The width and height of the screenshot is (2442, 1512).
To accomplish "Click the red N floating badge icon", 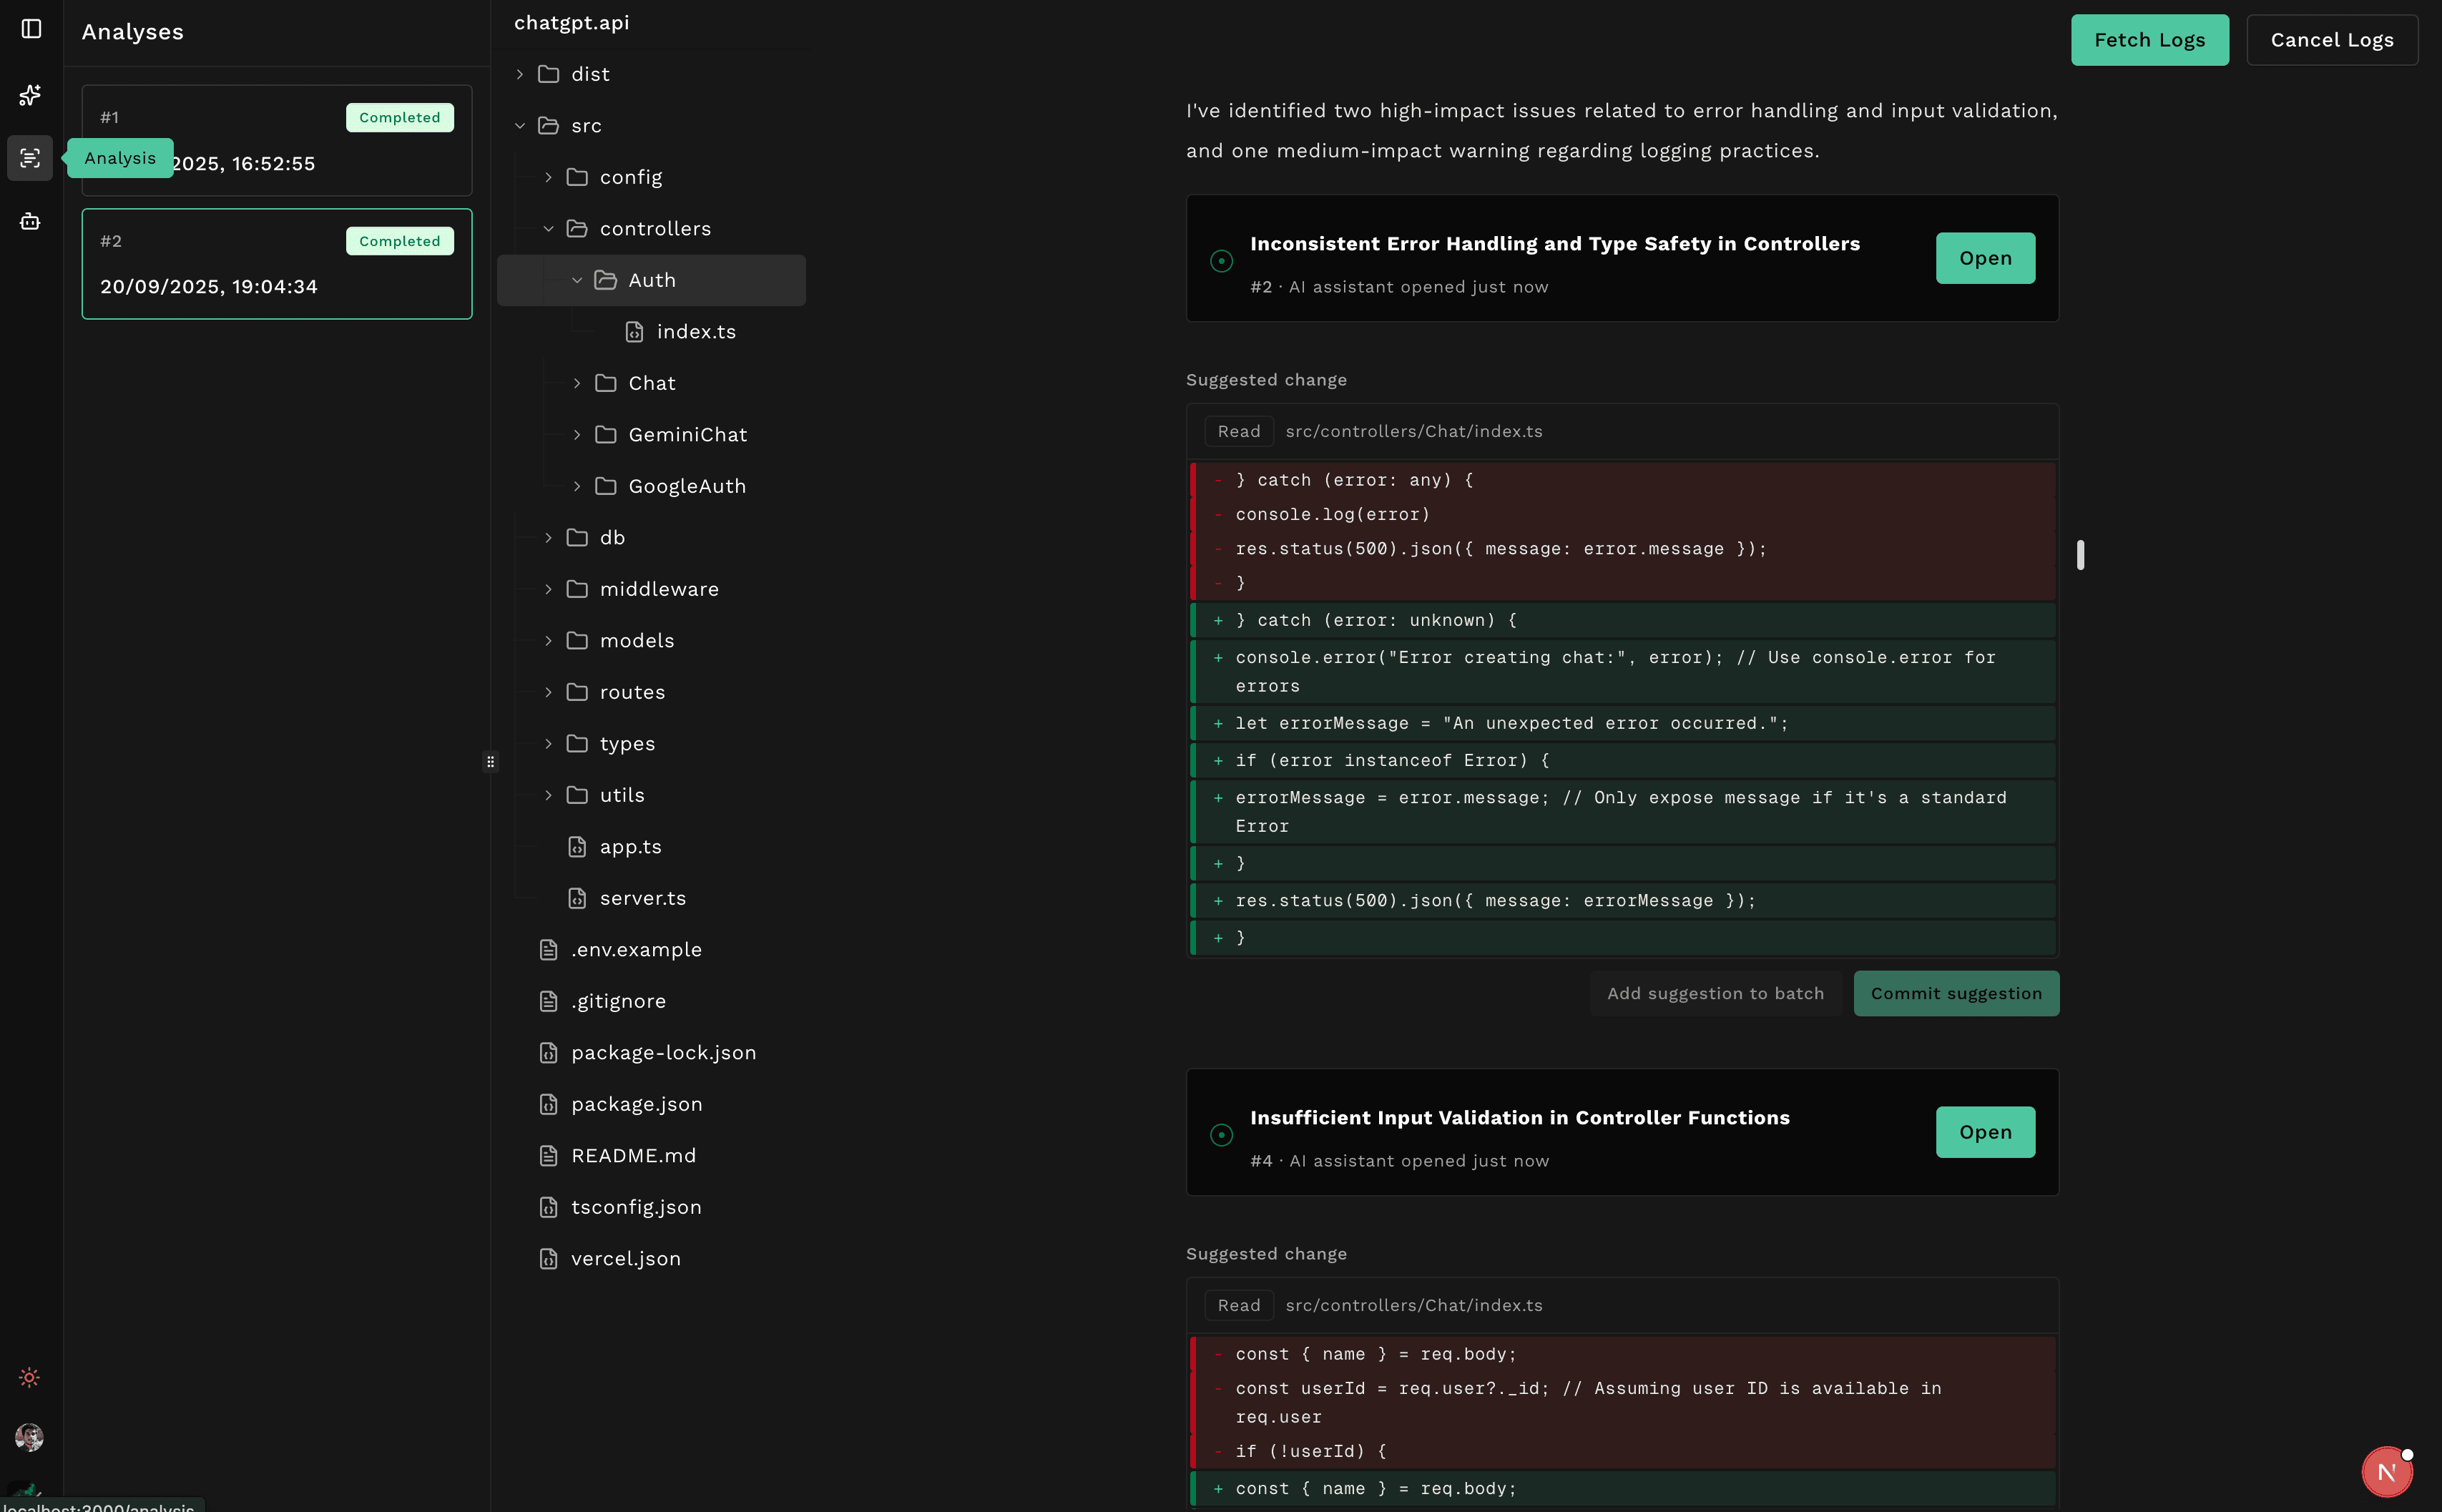I will 2386,1471.
